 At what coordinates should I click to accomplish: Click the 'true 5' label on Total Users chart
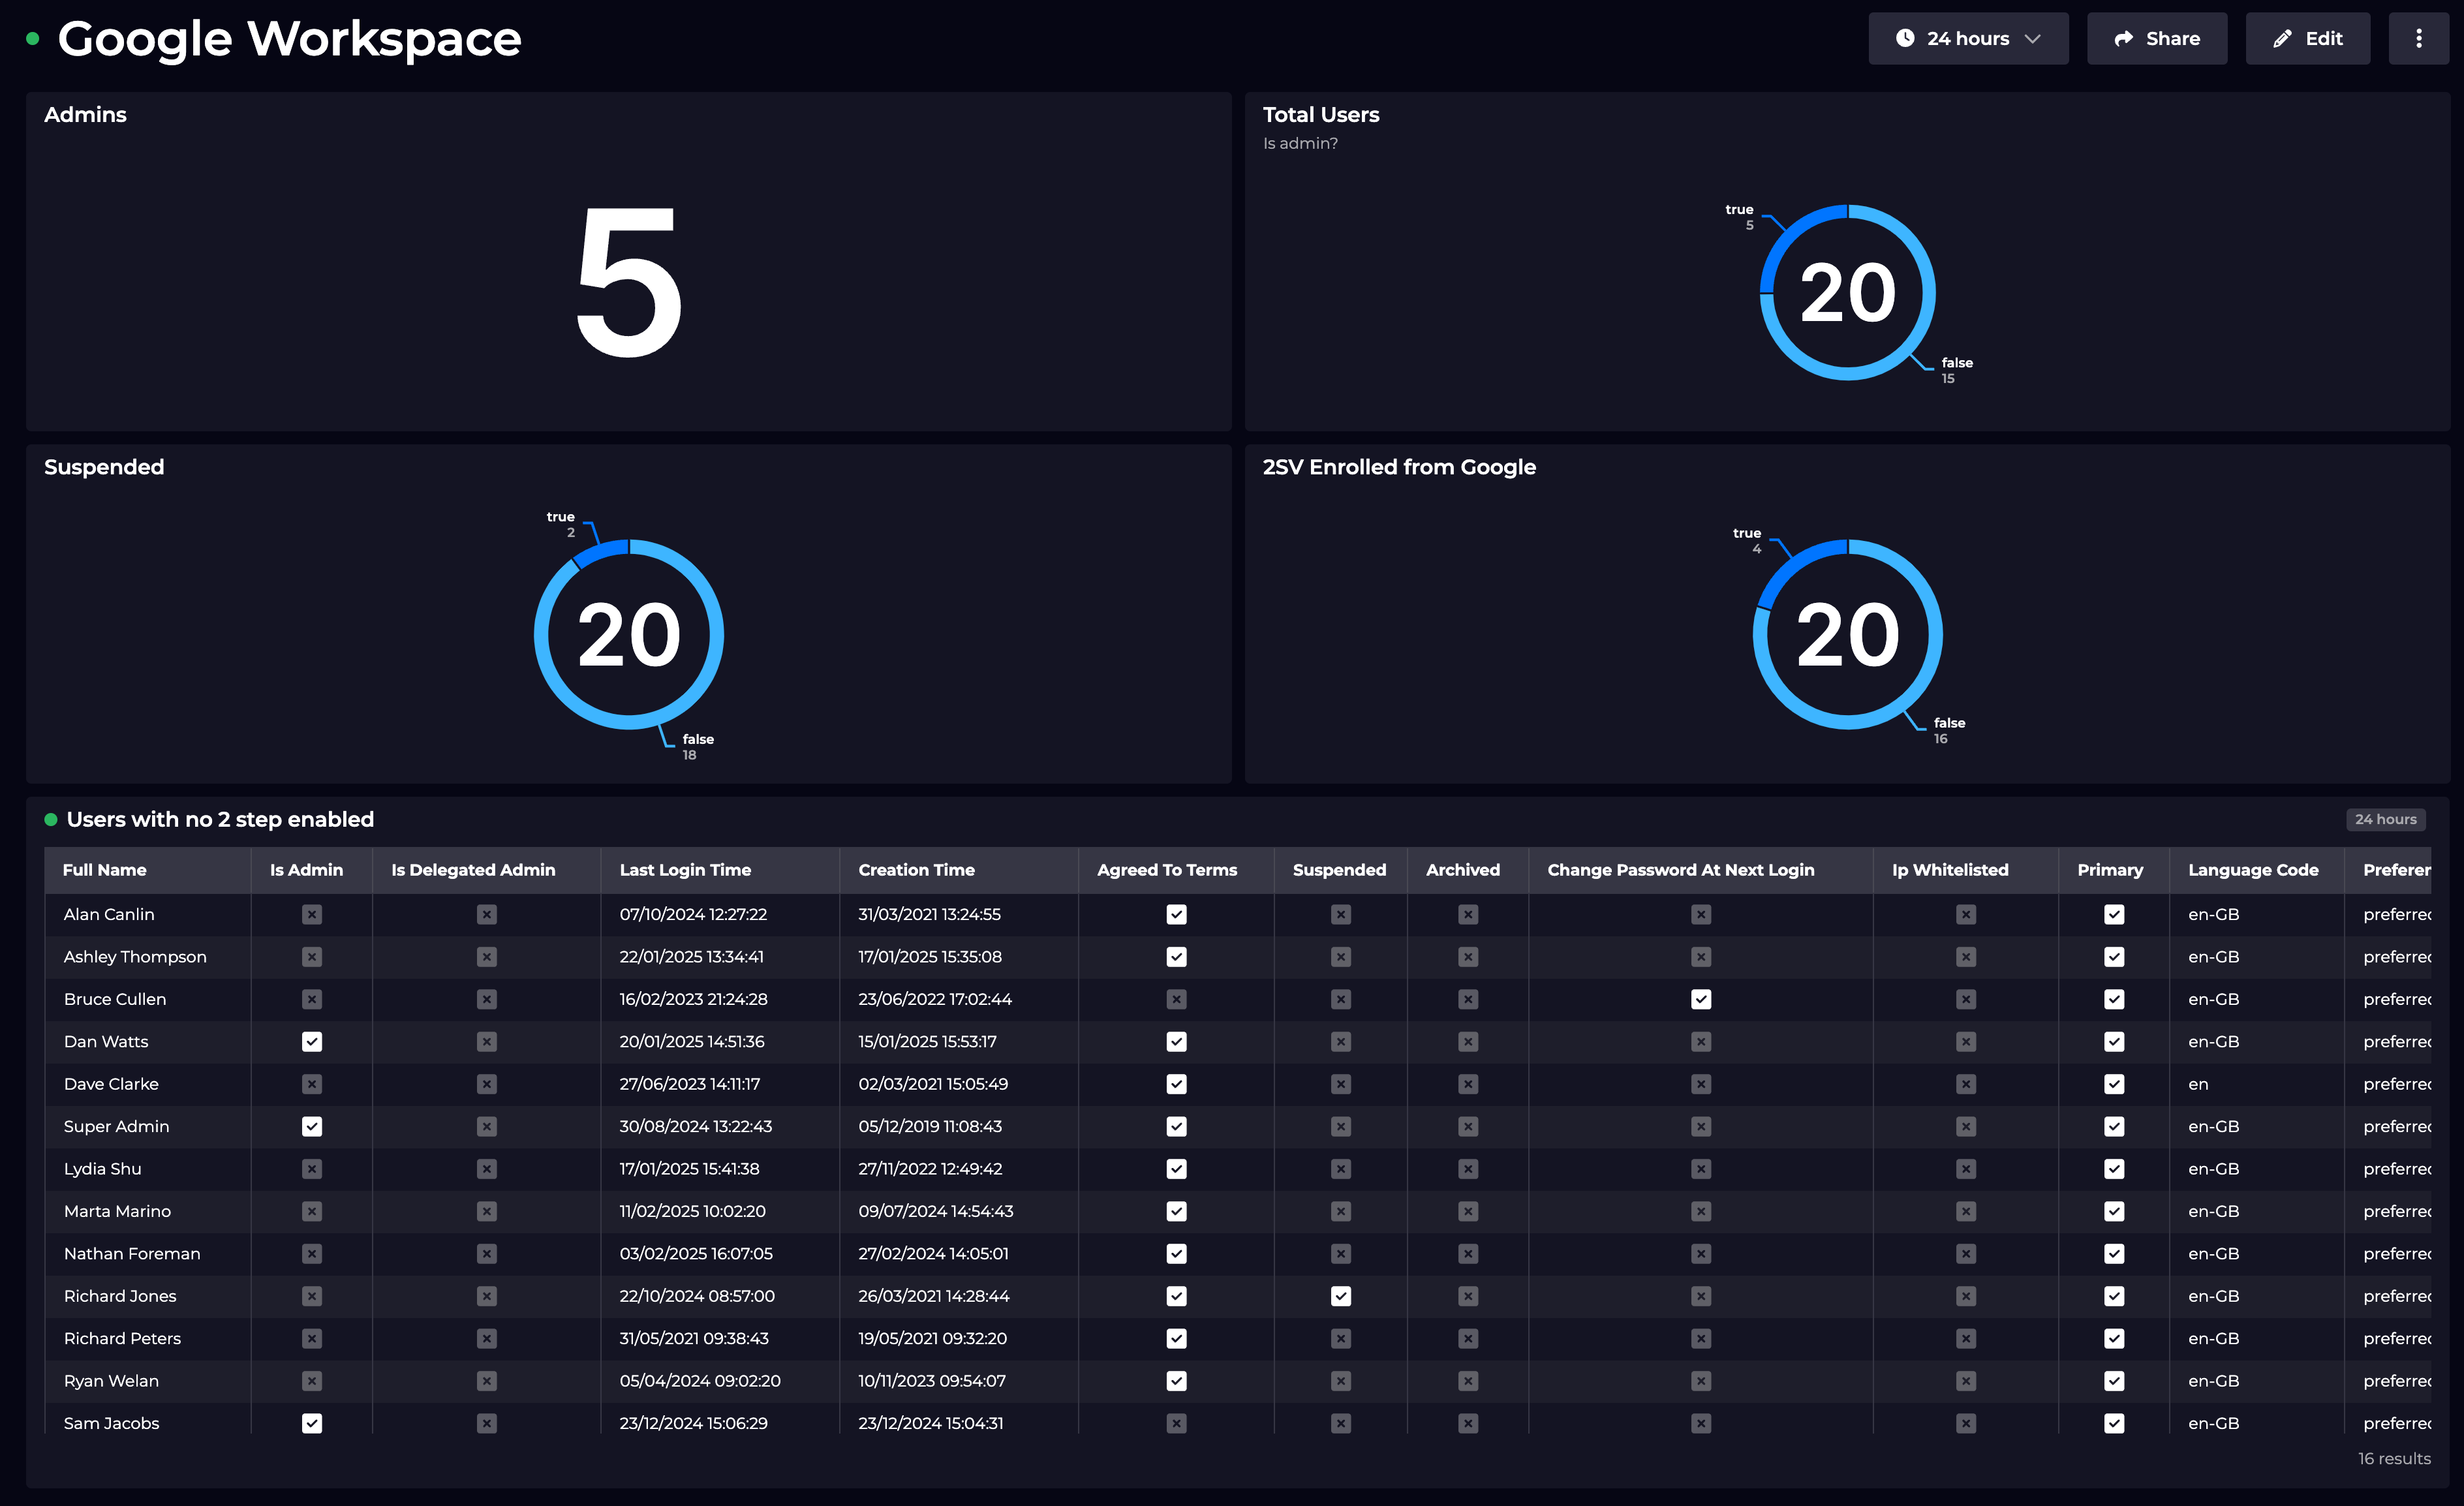(1740, 217)
